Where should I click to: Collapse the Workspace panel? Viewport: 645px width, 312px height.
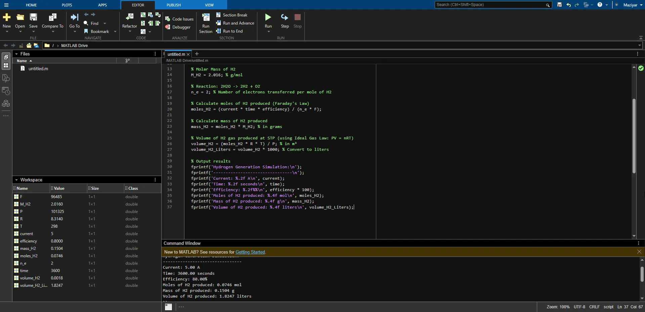coord(16,180)
